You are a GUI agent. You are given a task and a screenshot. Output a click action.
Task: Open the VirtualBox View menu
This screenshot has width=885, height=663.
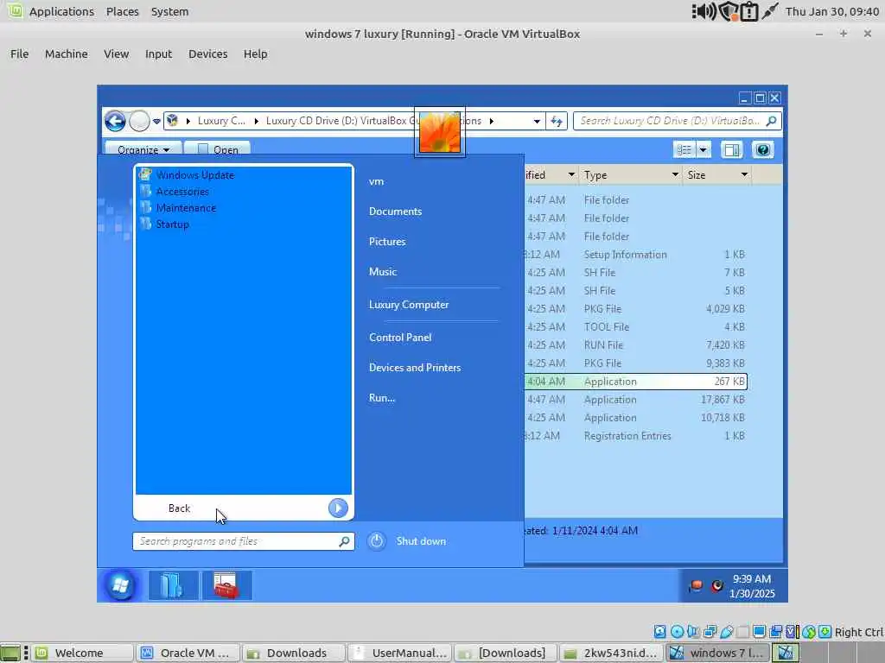117,54
